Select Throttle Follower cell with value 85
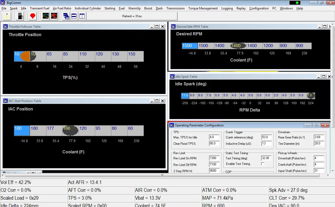Image resolution: width=335 pixels, height=207 pixels. tap(70, 56)
